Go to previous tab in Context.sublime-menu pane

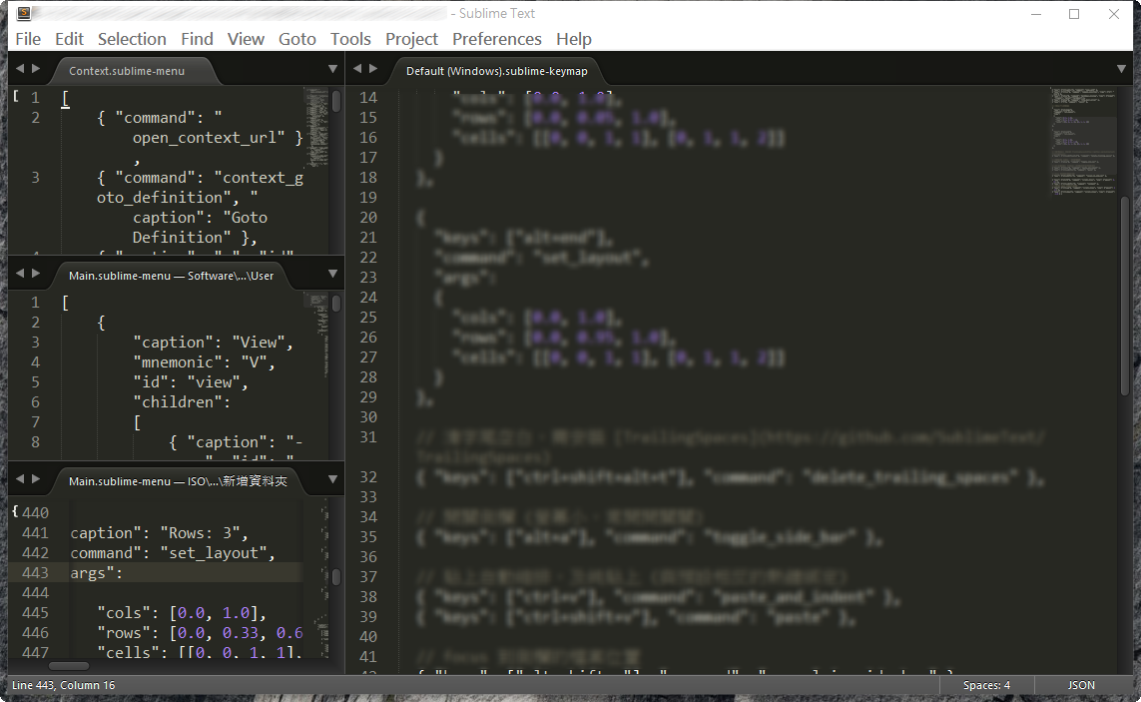pyautogui.click(x=20, y=69)
